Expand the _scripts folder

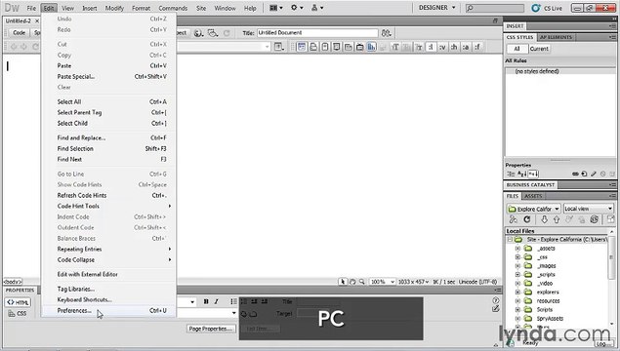pyautogui.click(x=517, y=274)
